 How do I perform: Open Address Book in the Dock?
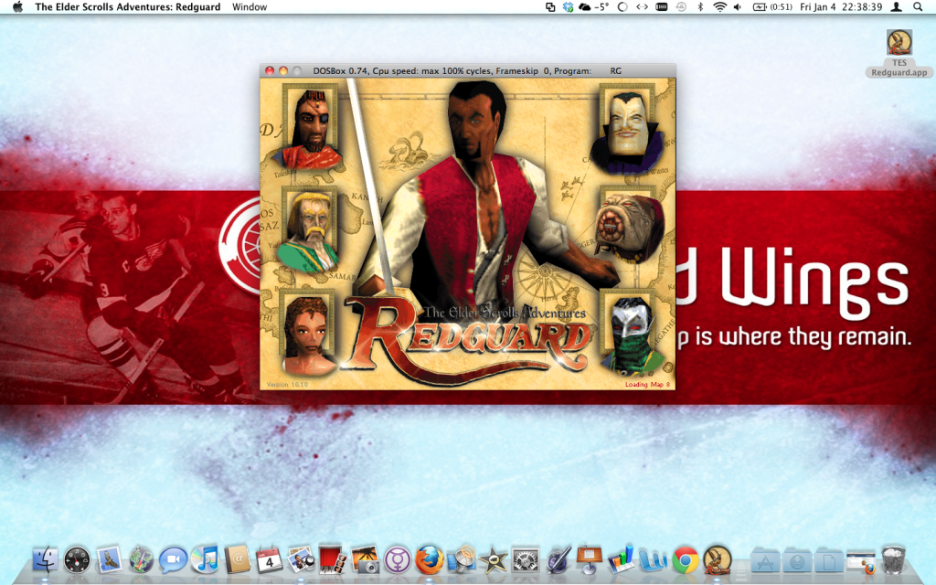click(237, 560)
